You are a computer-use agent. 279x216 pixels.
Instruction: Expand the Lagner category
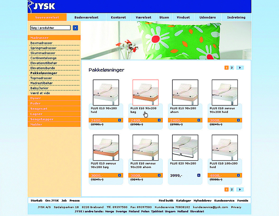point(54,114)
